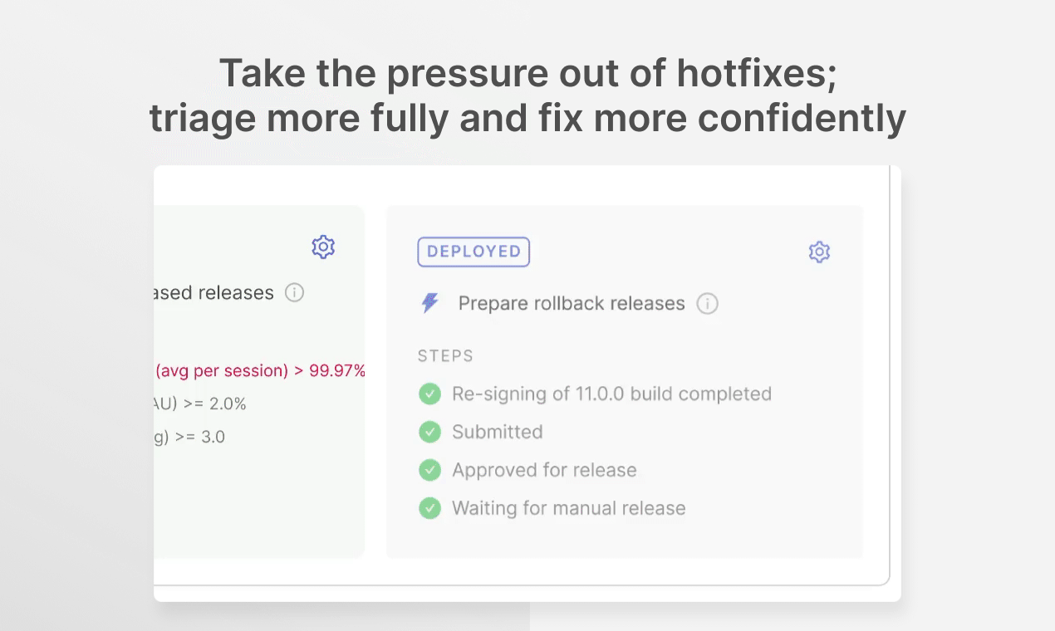The image size is (1055, 631).
Task: Click Waiting for manual release text
Action: [569, 508]
